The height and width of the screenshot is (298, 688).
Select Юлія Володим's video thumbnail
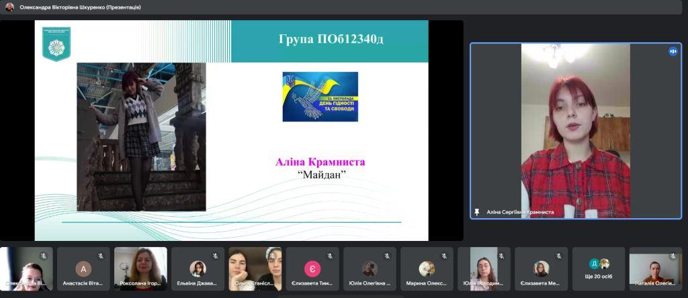click(484, 267)
